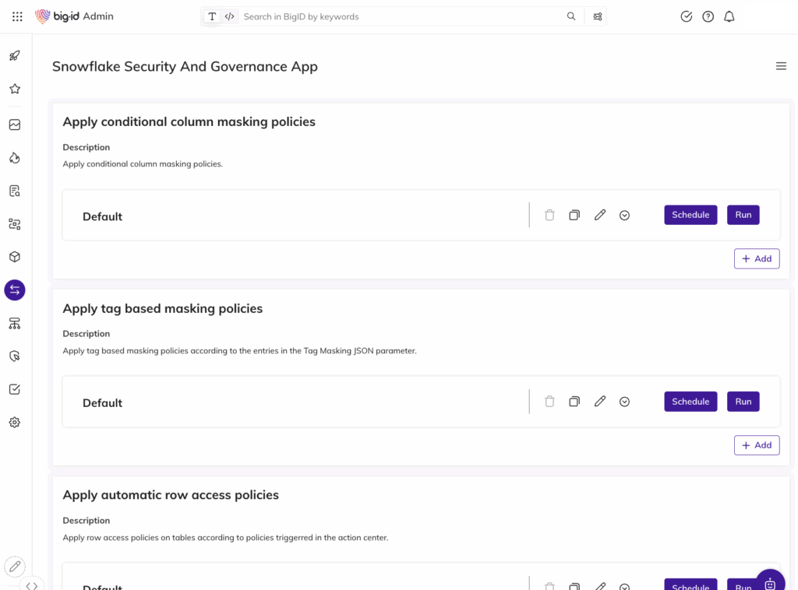This screenshot has width=798, height=590.
Task: Open the settings gear sidebar icon
Action: (15, 423)
